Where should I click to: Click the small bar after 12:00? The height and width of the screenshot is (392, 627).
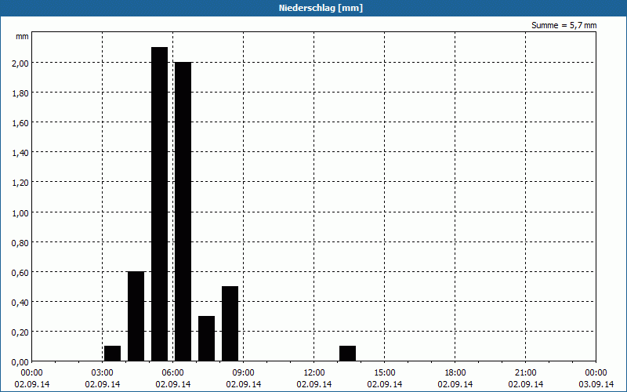[x=347, y=354]
